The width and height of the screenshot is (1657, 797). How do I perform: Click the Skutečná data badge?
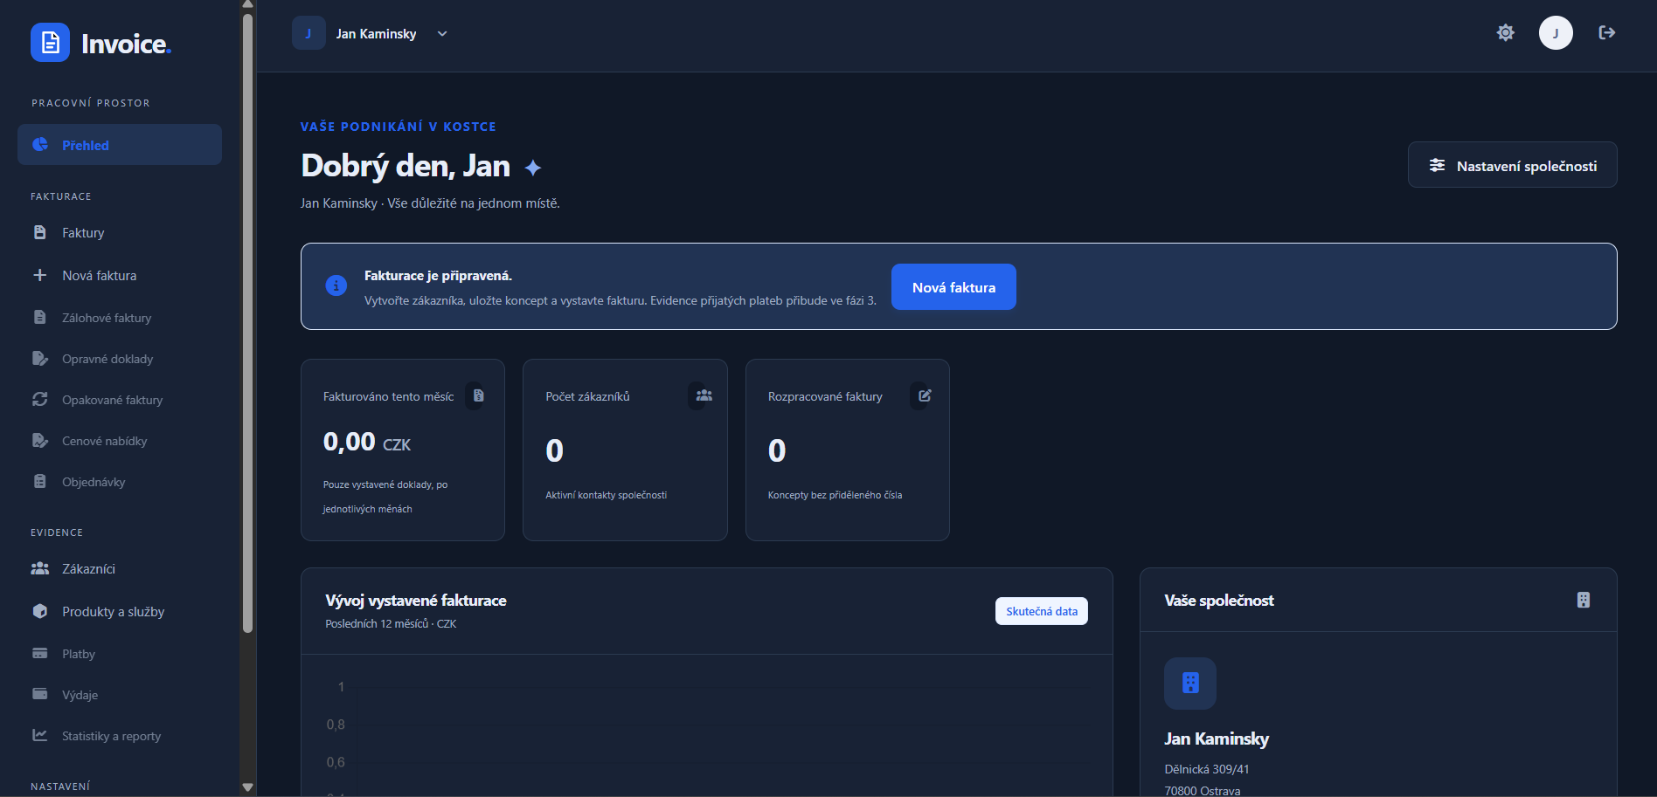click(x=1042, y=611)
